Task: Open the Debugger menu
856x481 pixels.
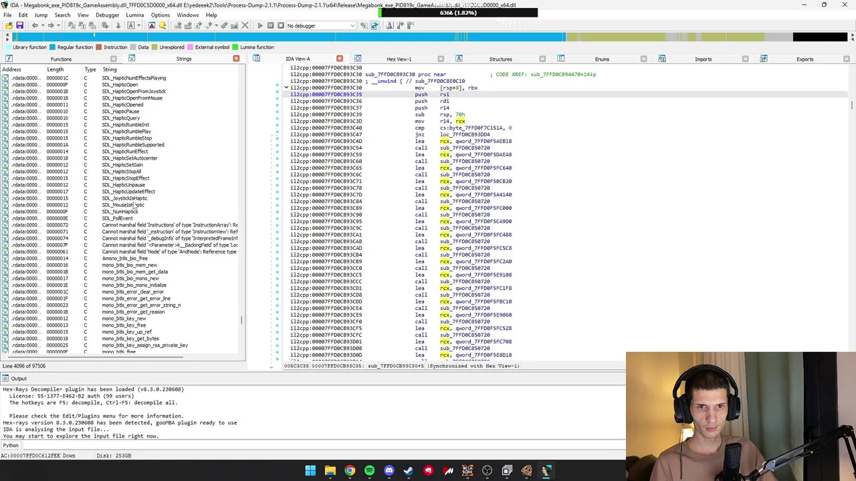Action: click(x=107, y=15)
